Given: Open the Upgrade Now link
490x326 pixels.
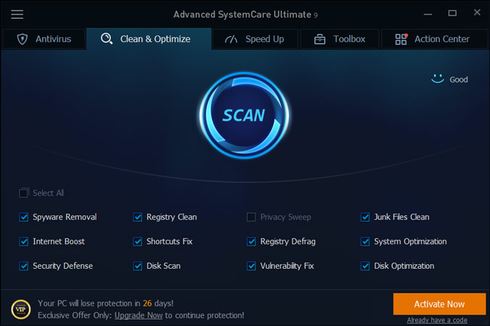Looking at the screenshot, I should click(139, 315).
